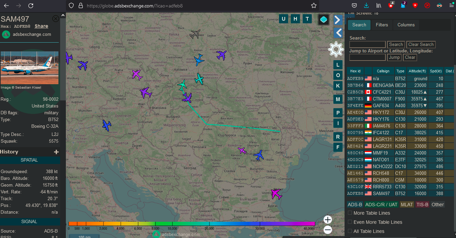
Task: Select the blue aircraft near Ploiesti
Action: 259,155
